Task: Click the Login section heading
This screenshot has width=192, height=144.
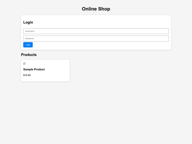Action: tap(28, 22)
